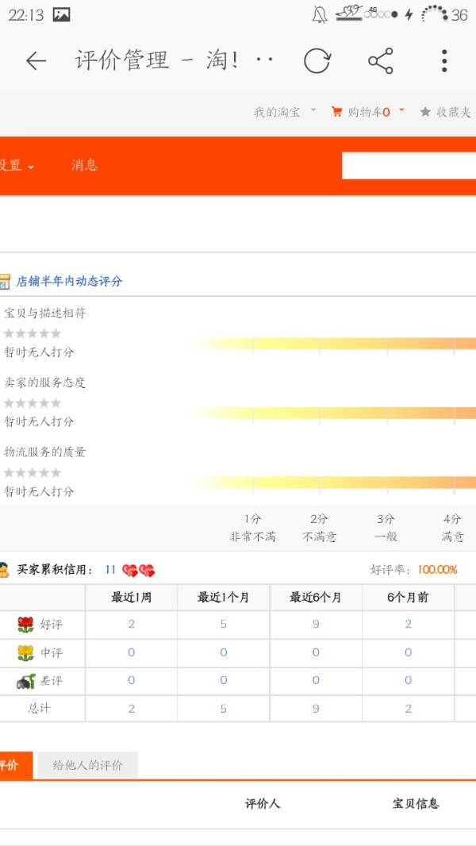Screen dimensions: 476x846
Task: Open buyer credit score 11 link
Action: pyautogui.click(x=110, y=570)
